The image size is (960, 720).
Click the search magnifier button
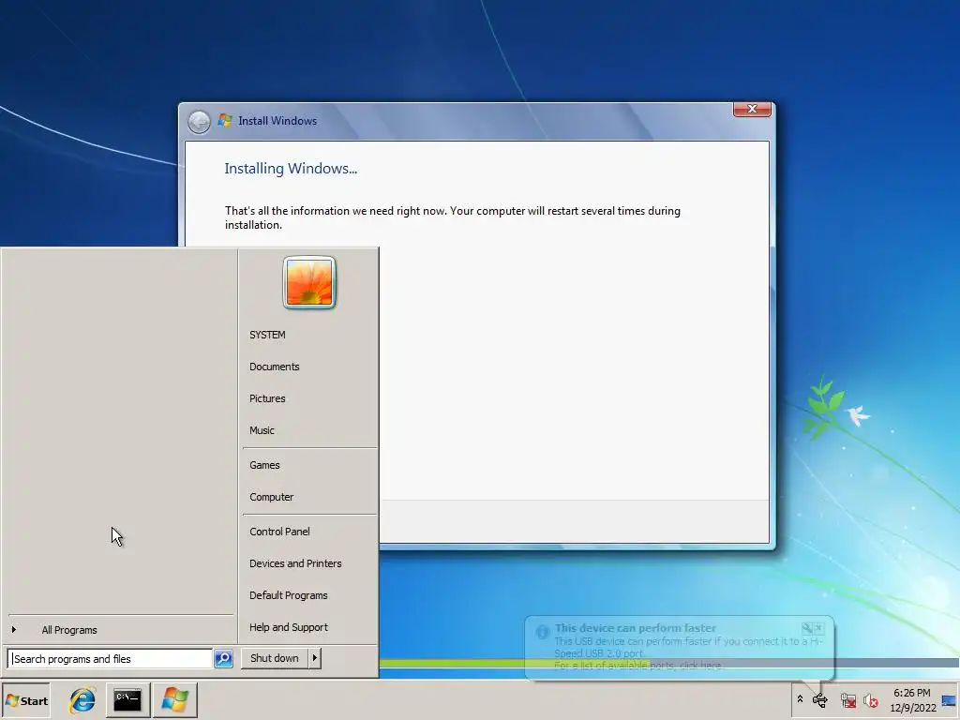pos(223,659)
